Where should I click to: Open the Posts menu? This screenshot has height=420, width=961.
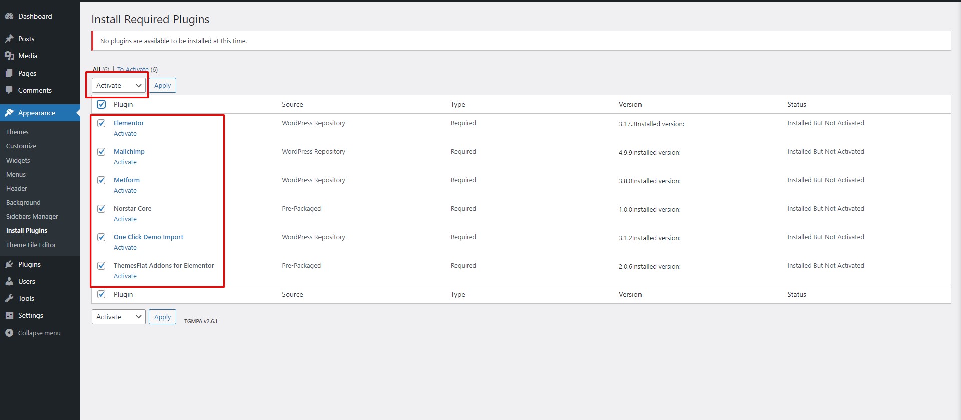click(40, 39)
